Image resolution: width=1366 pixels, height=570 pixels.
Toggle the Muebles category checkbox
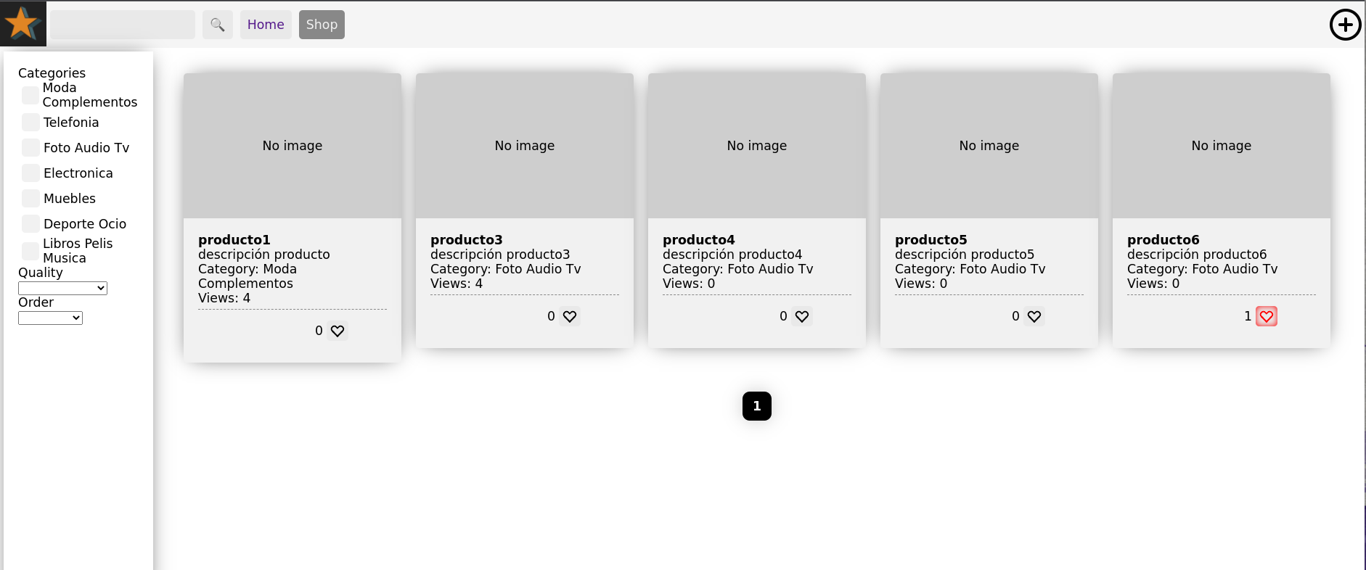pyautogui.click(x=30, y=198)
